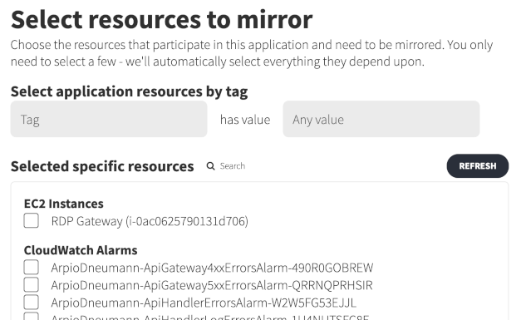Click the "Selected specific resources" heading
Screen dimensions: 521x320
(x=102, y=166)
